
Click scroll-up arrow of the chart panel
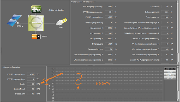point(178,68)
